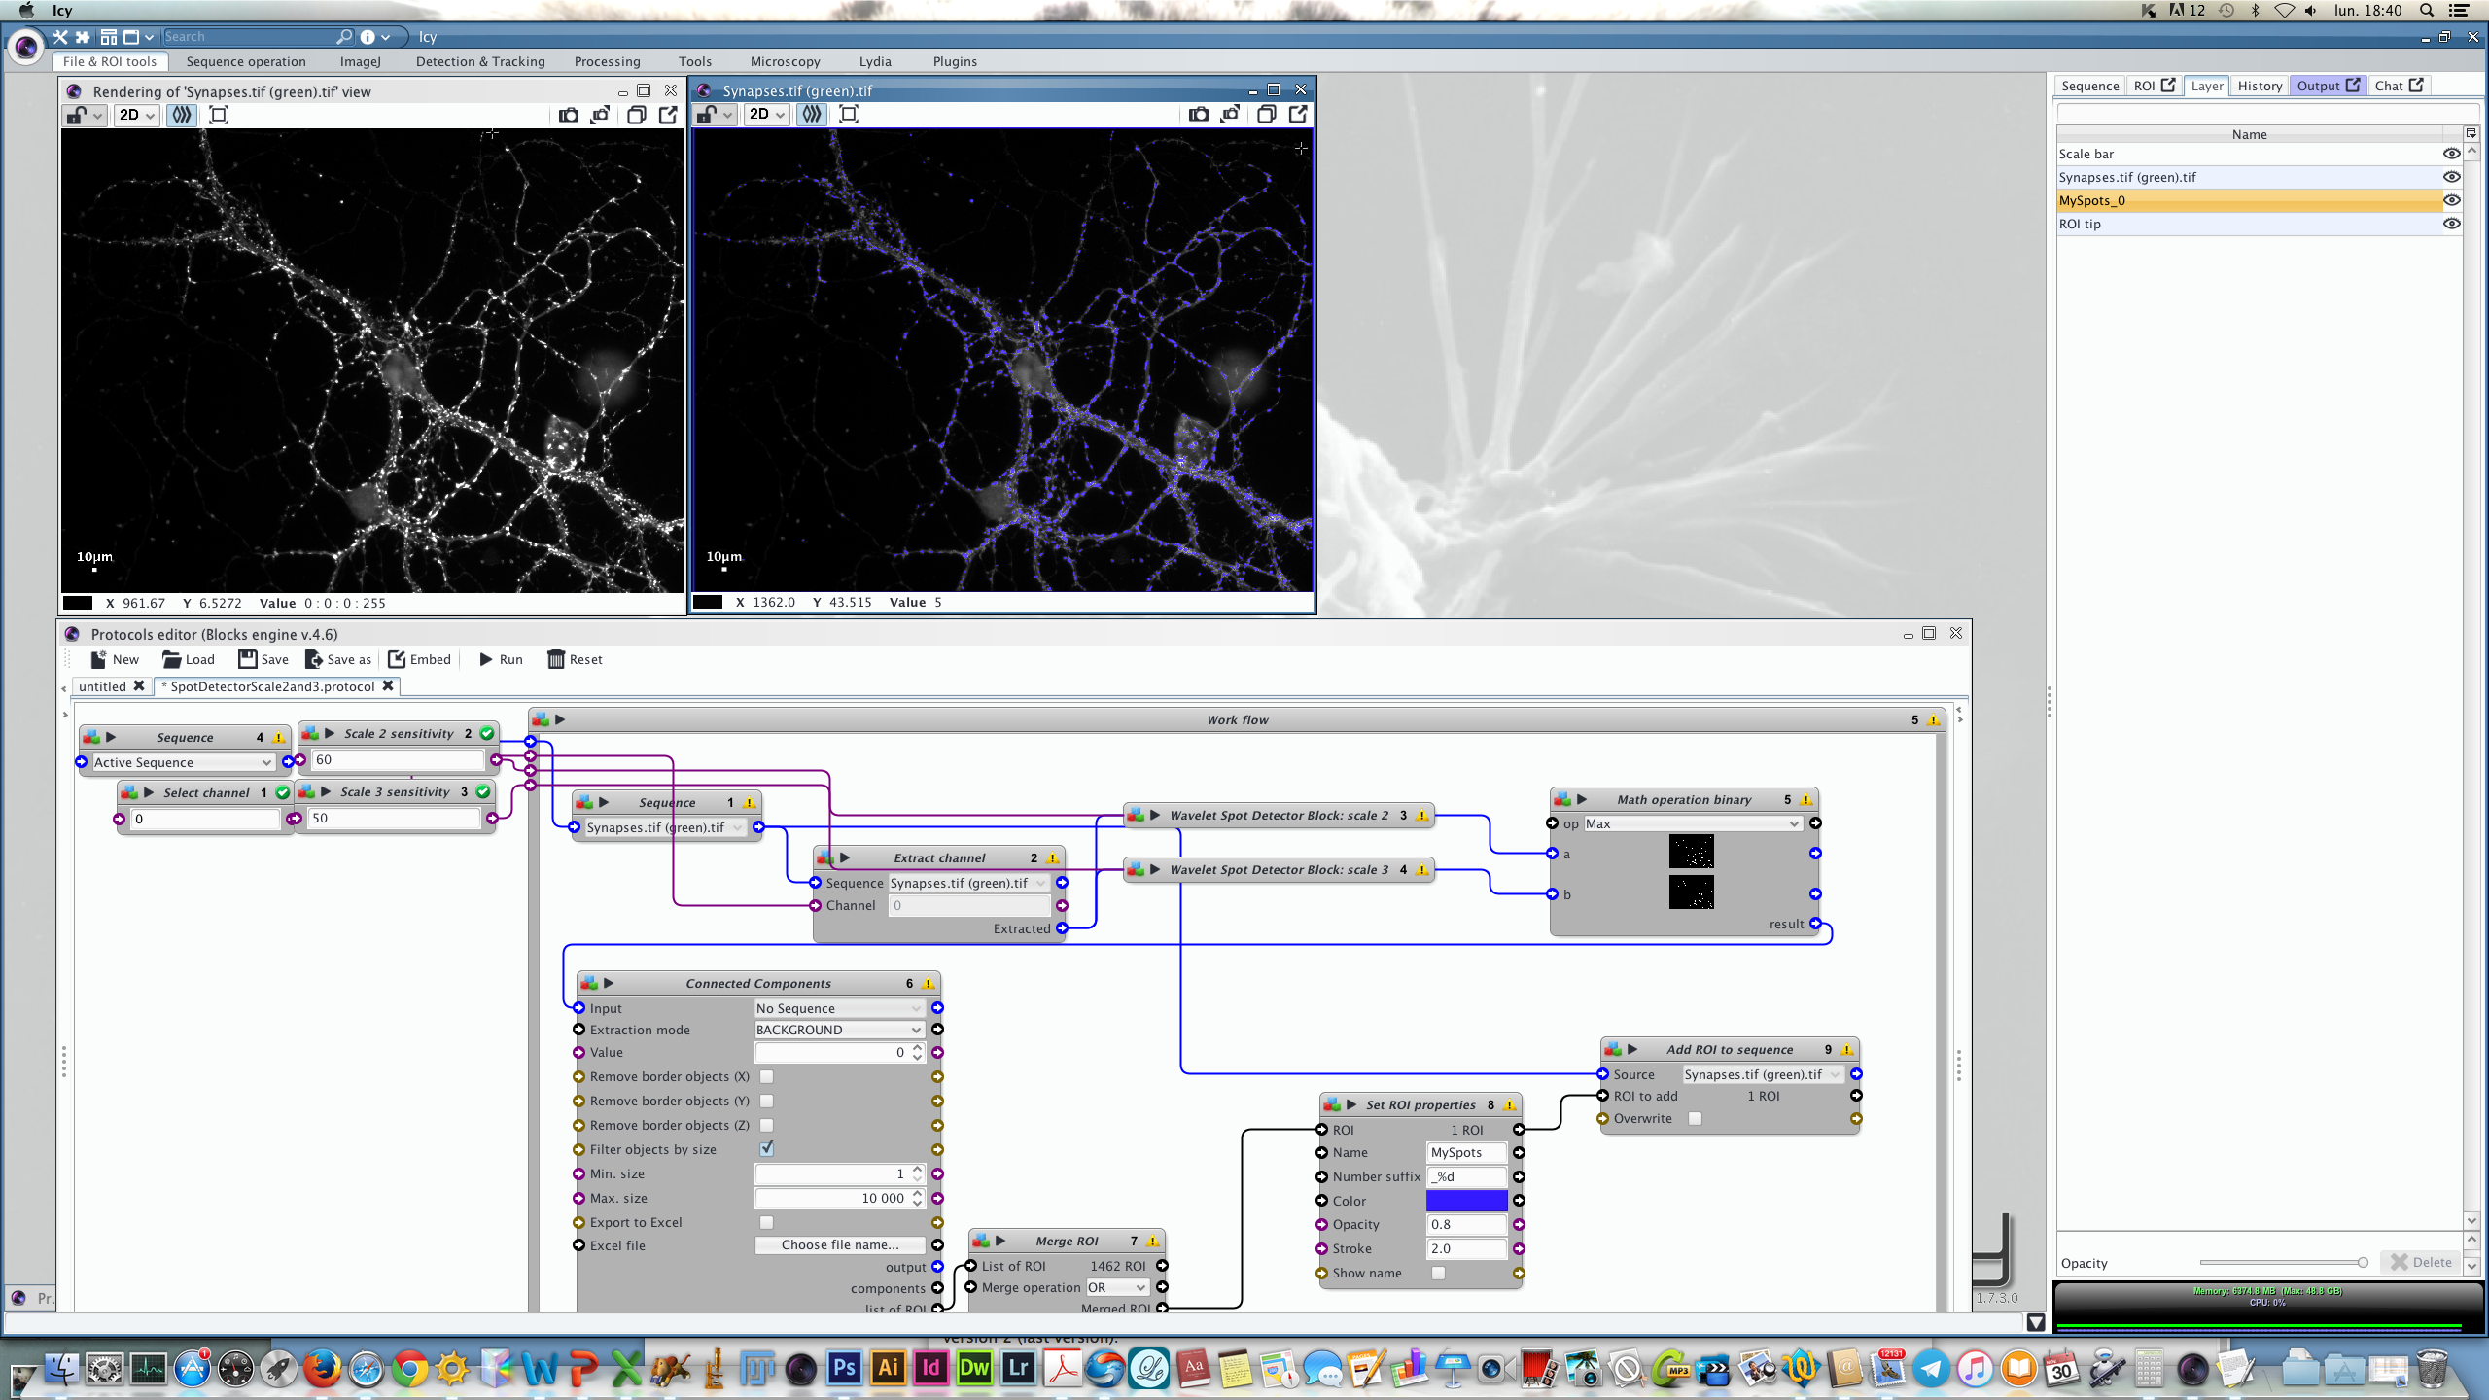The image size is (2489, 1400).
Task: Click Save as button
Action: (337, 659)
